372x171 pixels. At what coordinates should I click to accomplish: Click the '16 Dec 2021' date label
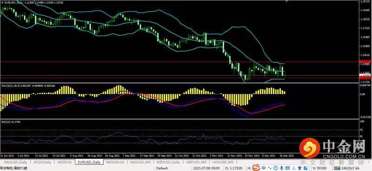286,156
